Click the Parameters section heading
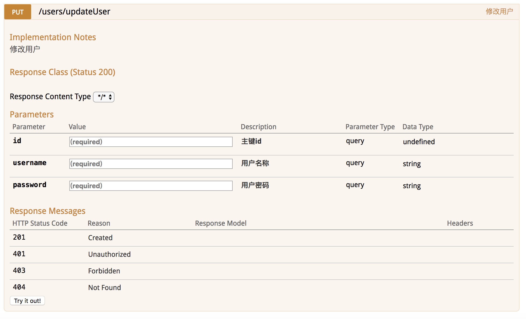The width and height of the screenshot is (526, 319). [32, 114]
